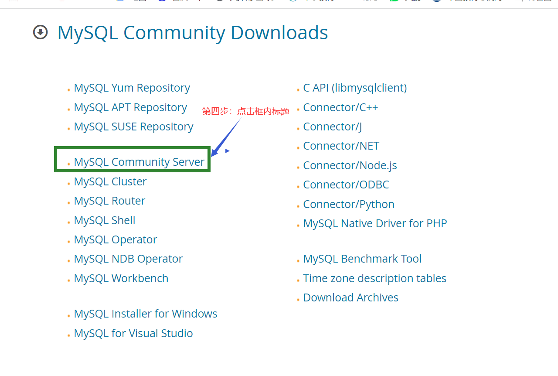This screenshot has width=558, height=376.
Task: Click the download circle icon beside the heading
Action: pyautogui.click(x=41, y=32)
